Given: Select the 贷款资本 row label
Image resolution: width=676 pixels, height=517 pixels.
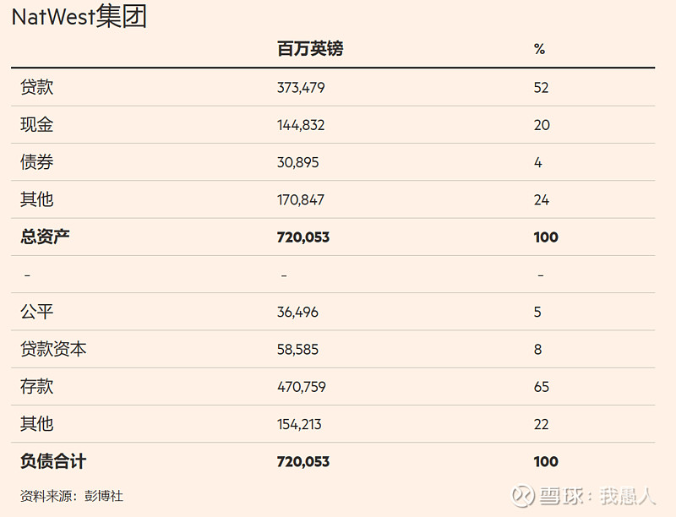Looking at the screenshot, I should coord(53,349).
